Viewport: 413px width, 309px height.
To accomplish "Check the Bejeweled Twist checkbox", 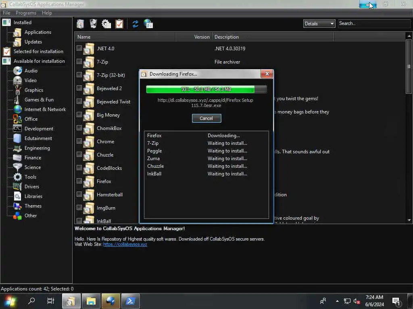I will [x=79, y=101].
